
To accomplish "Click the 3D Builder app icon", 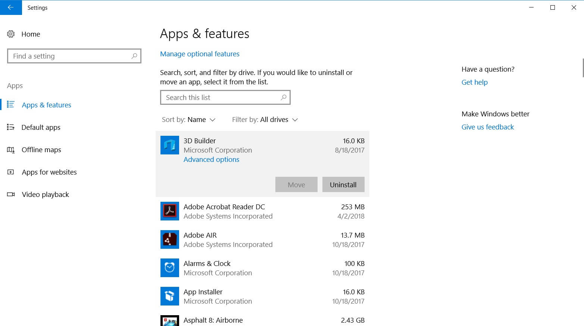I will (170, 145).
